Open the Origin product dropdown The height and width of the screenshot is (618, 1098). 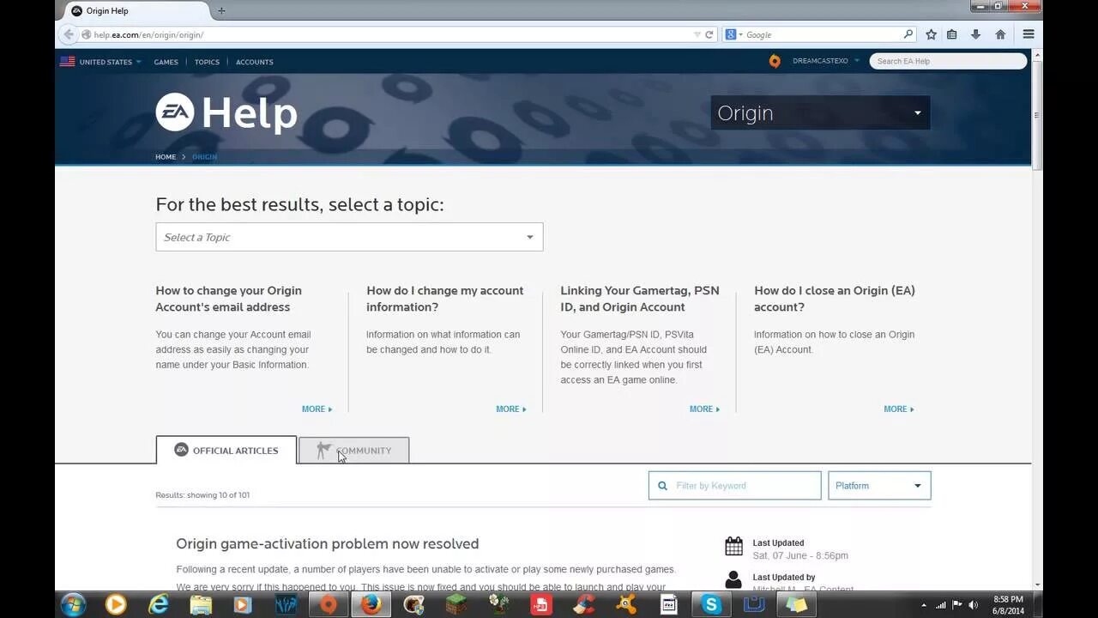tap(820, 112)
